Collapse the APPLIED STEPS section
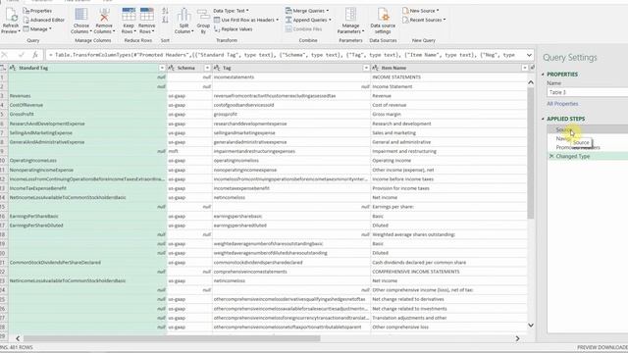Image resolution: width=628 pixels, height=353 pixels. click(x=543, y=119)
